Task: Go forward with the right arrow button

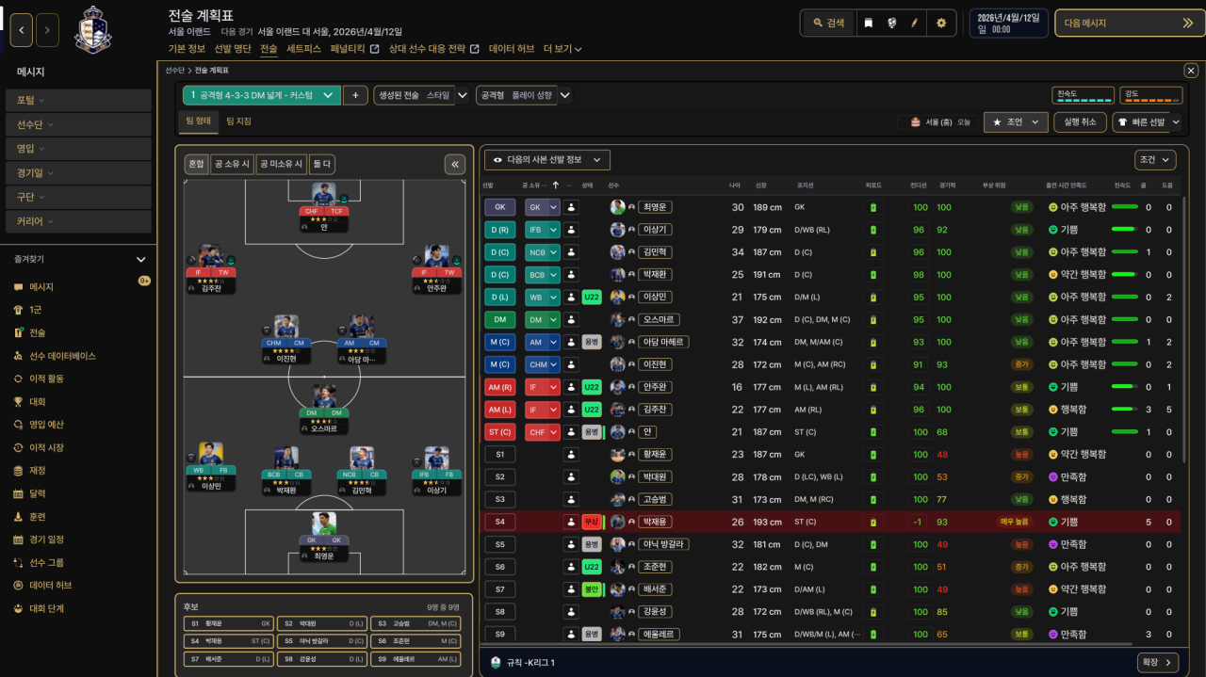Action: coord(47,30)
